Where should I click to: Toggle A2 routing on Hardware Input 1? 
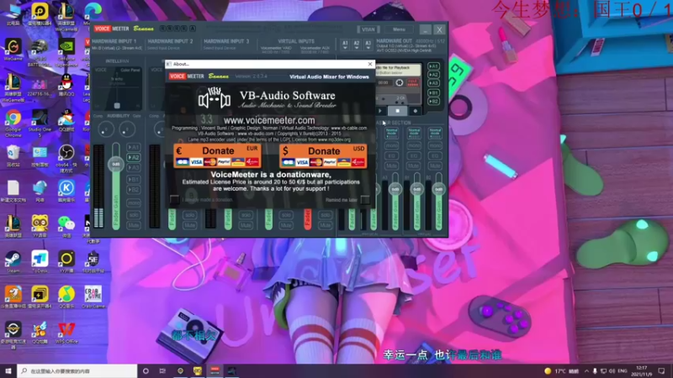(134, 157)
